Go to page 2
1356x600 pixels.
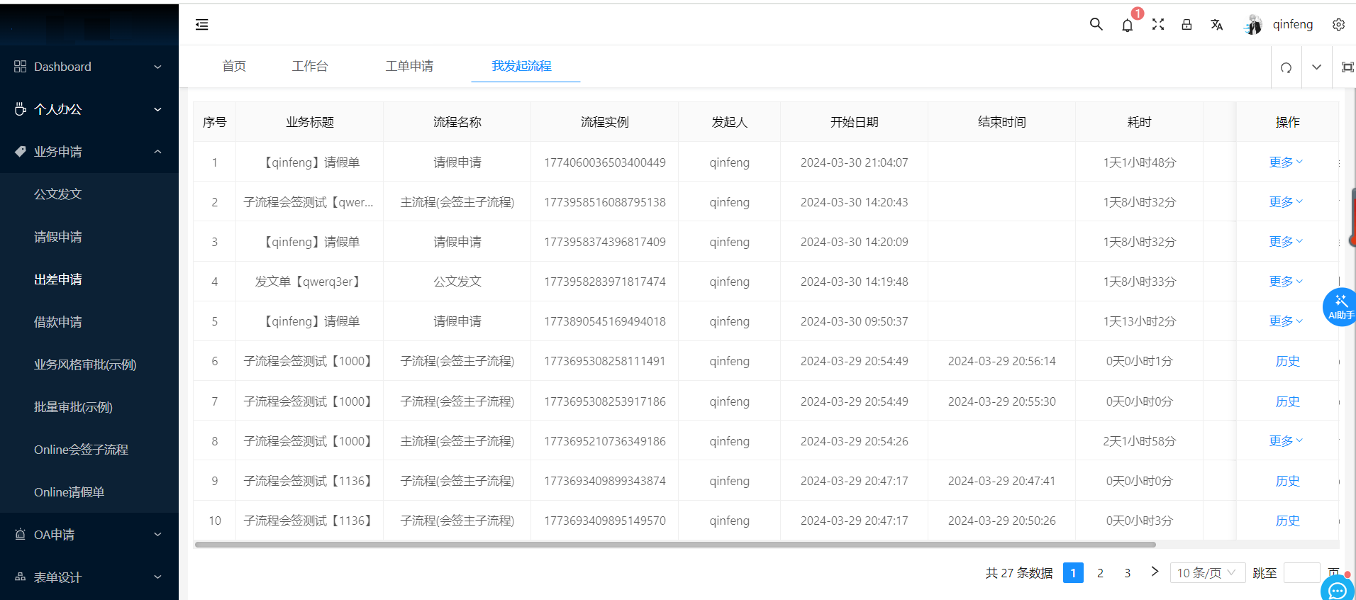1100,573
